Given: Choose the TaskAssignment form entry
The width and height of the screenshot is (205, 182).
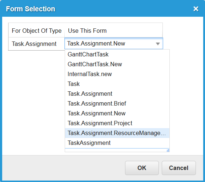Looking at the screenshot, I should click(x=117, y=143).
